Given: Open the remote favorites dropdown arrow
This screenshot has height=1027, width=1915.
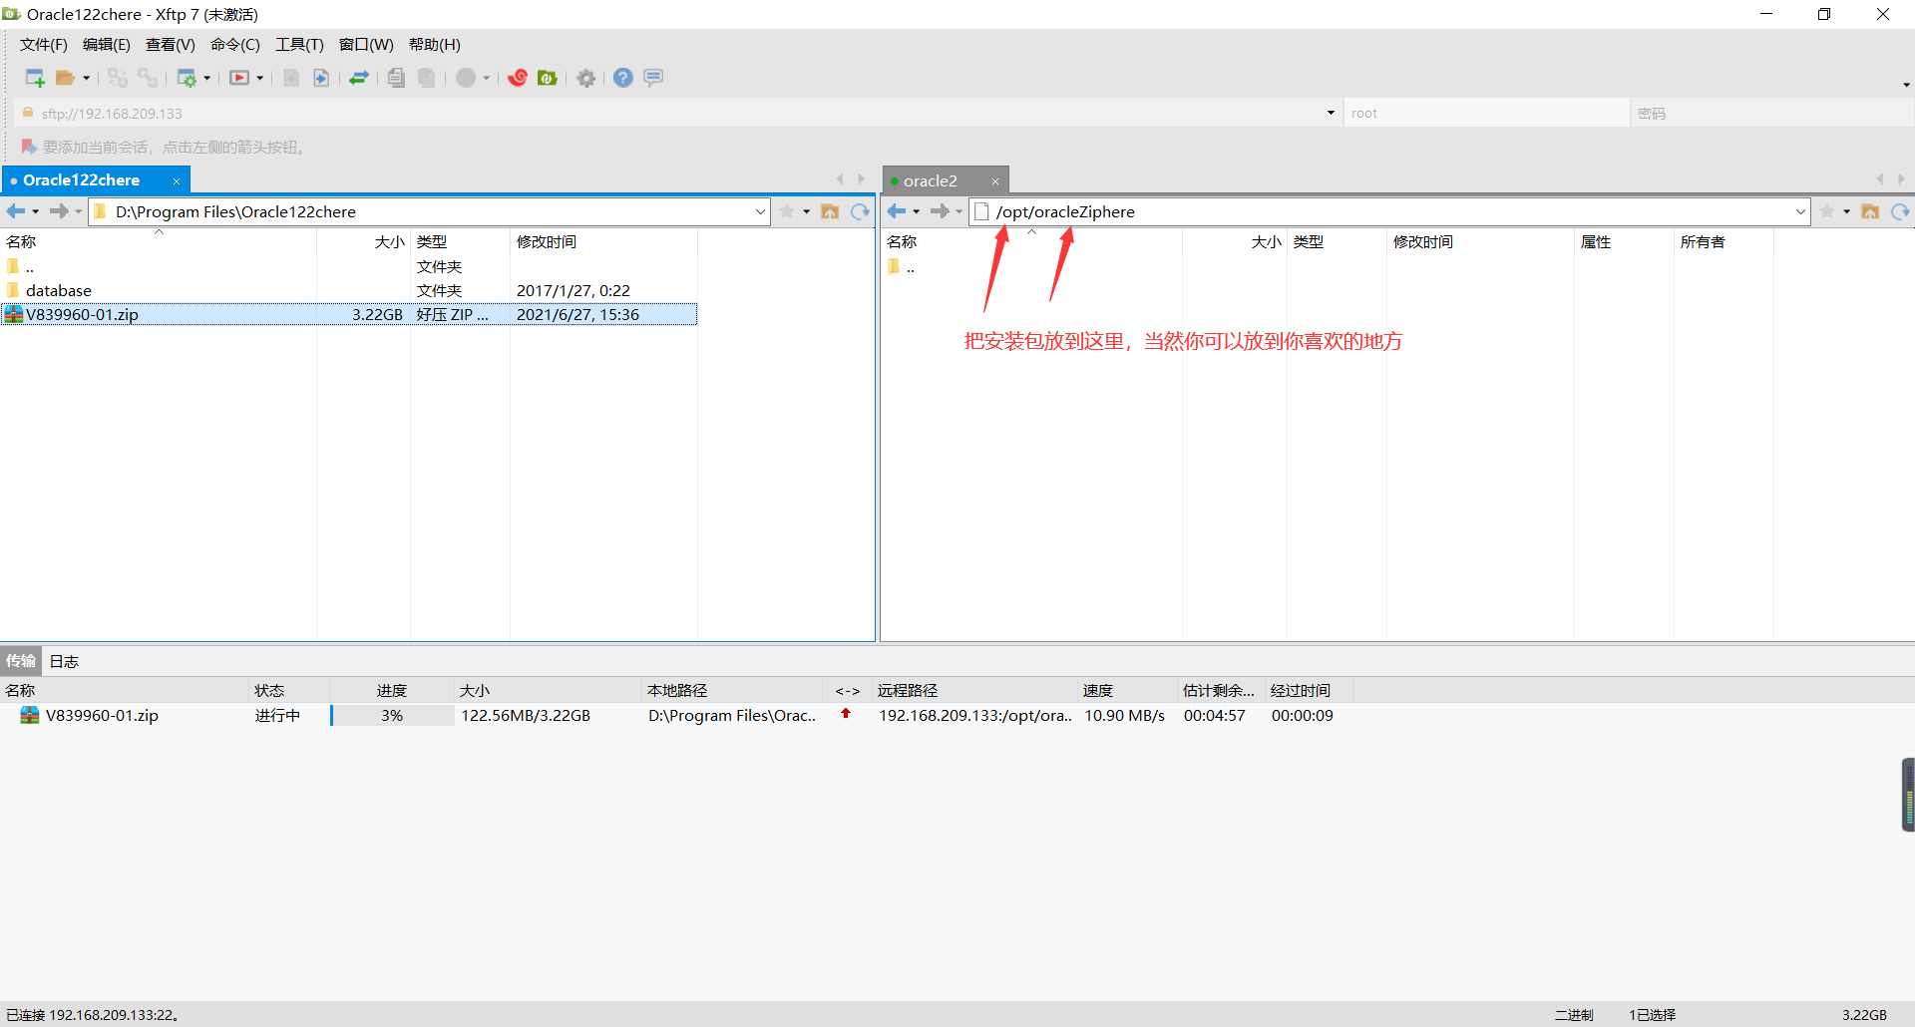Looking at the screenshot, I should tap(1846, 211).
